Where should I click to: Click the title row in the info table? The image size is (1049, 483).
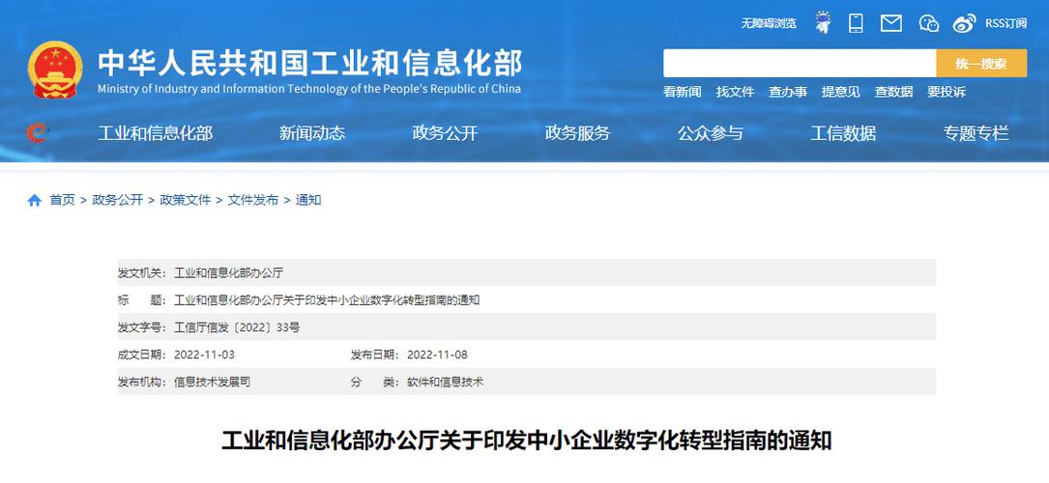click(x=527, y=300)
